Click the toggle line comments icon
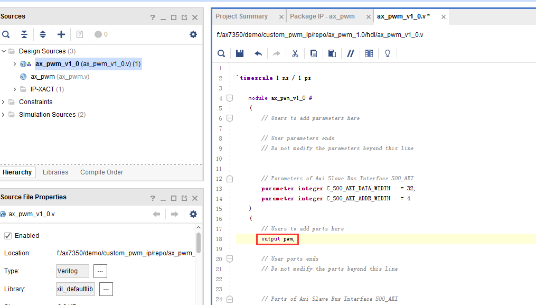Viewport: 536px width, 305px height. 351,53
